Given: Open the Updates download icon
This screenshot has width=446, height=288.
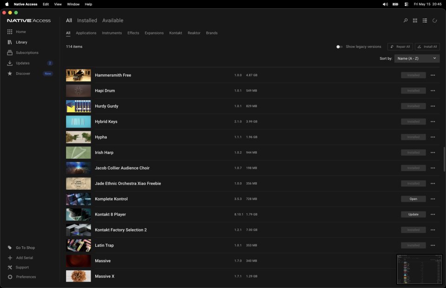Looking at the screenshot, I should coord(10,63).
